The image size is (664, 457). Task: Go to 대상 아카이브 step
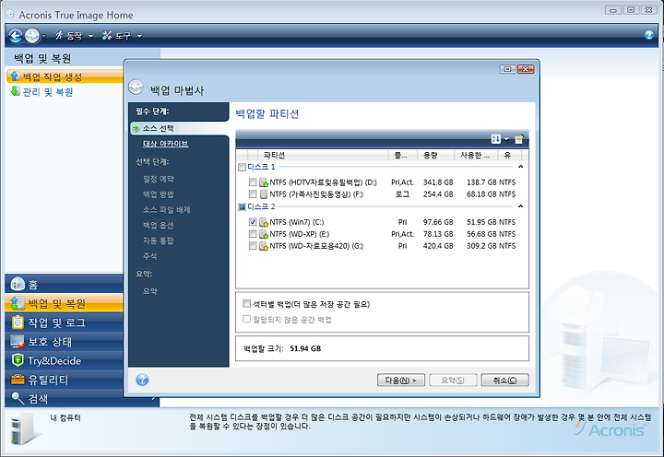(166, 144)
